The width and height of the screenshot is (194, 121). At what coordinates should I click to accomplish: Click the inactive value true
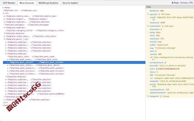(x=160, y=42)
